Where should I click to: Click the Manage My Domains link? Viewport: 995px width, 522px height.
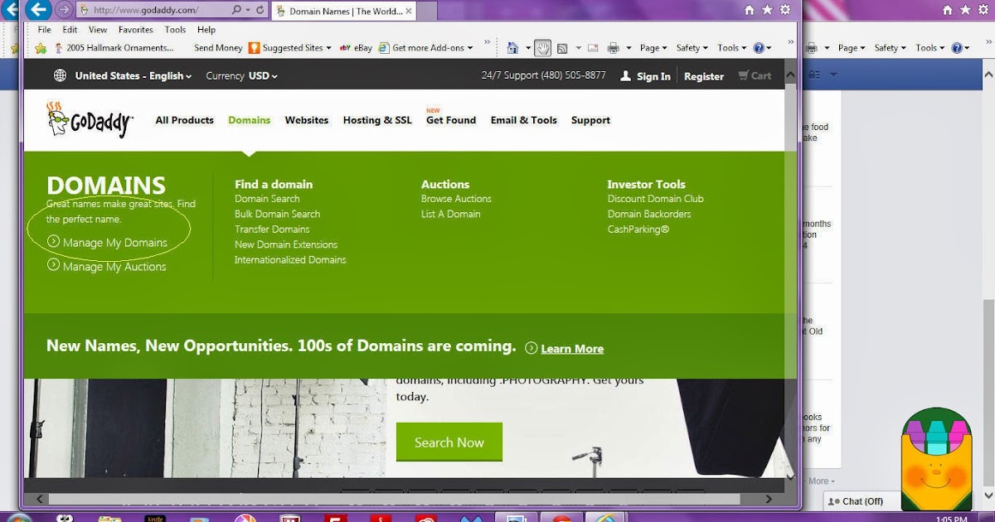click(115, 243)
